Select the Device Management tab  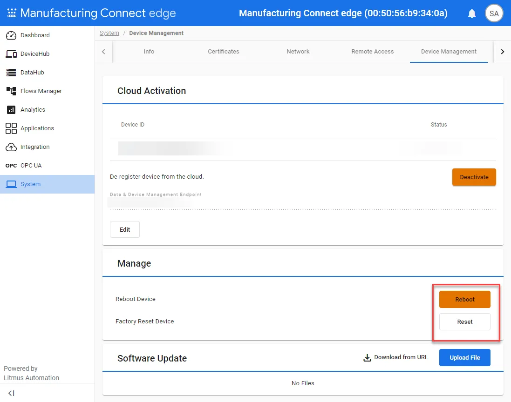(449, 52)
